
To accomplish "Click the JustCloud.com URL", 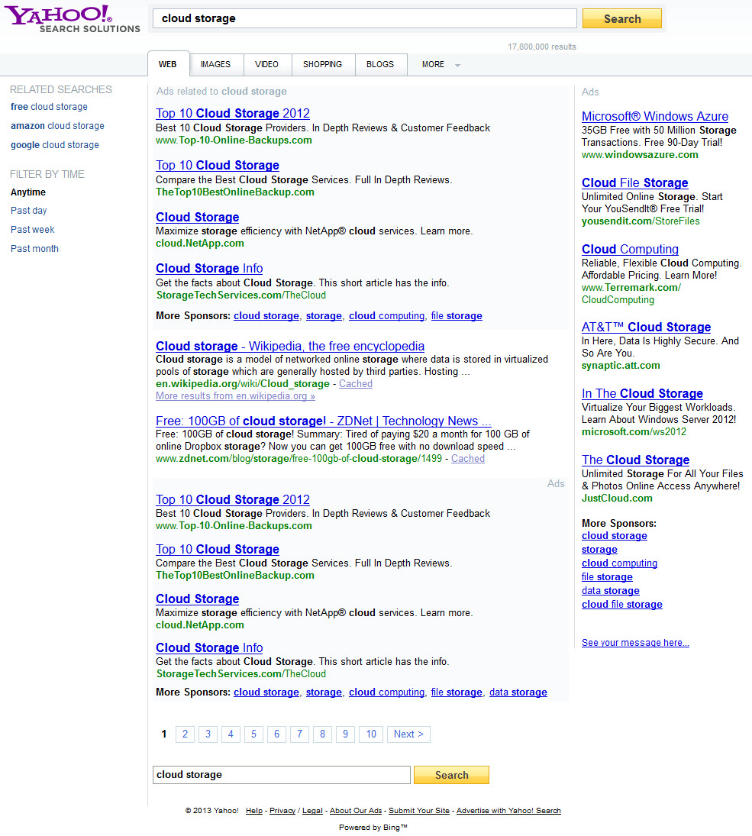I will [617, 499].
